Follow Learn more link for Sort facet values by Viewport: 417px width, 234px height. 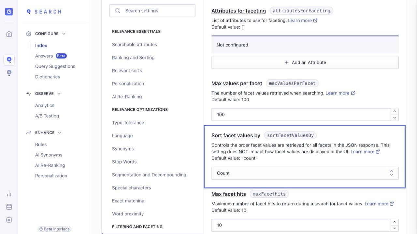click(x=362, y=152)
